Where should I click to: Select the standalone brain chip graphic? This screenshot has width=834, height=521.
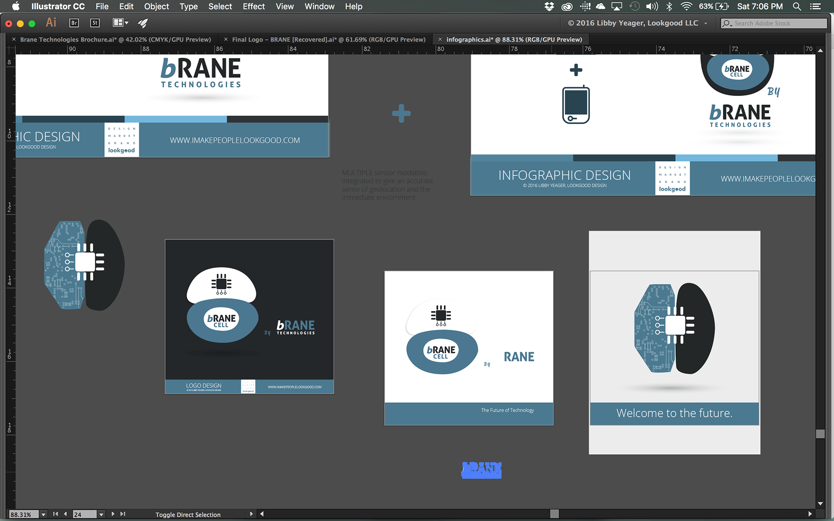click(84, 265)
